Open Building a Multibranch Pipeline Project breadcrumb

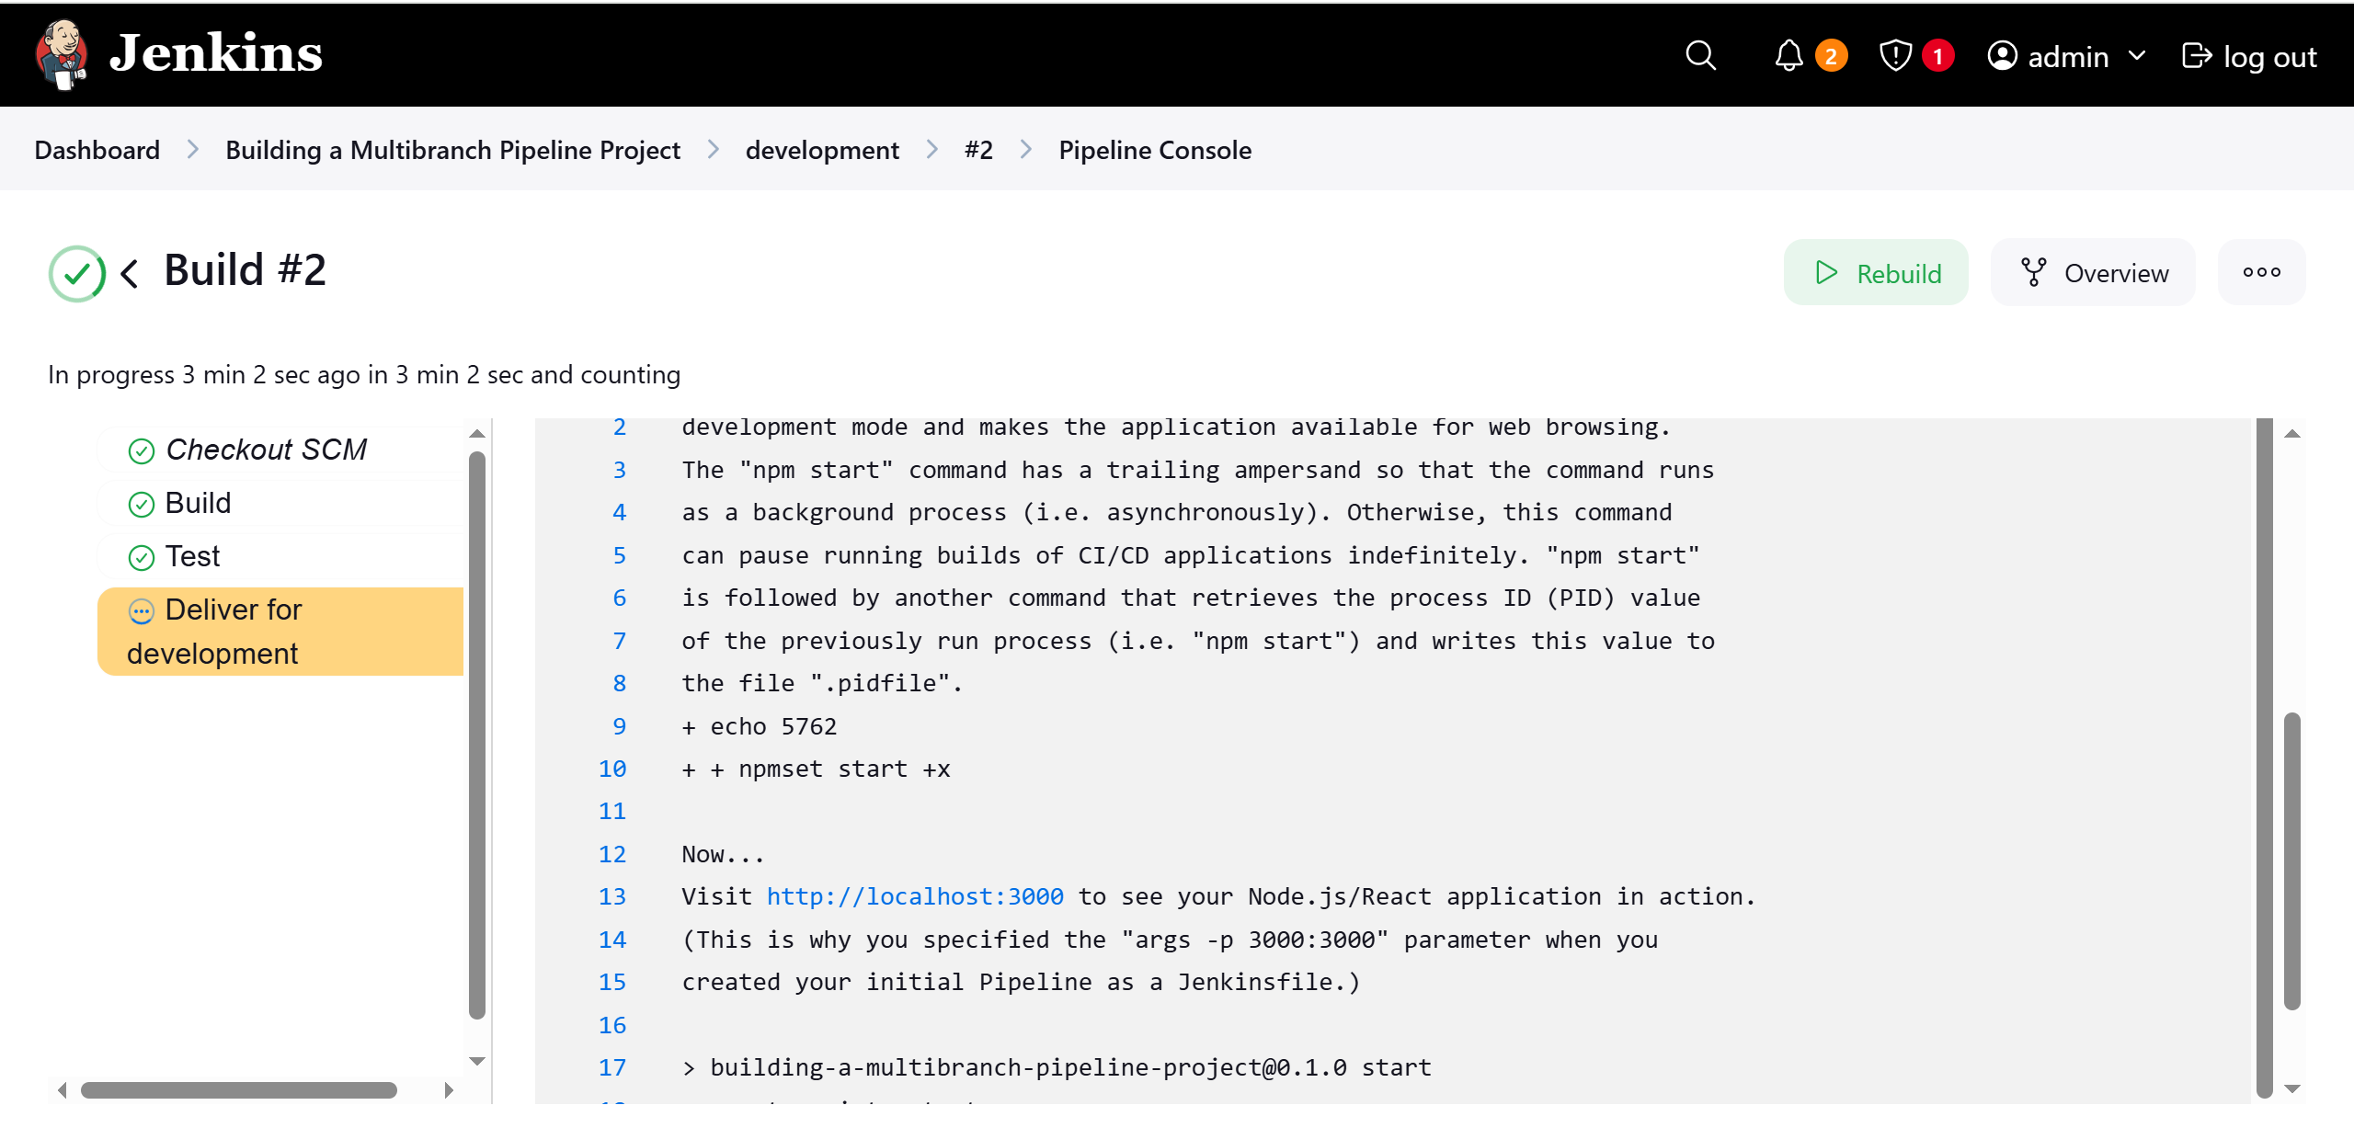click(452, 150)
